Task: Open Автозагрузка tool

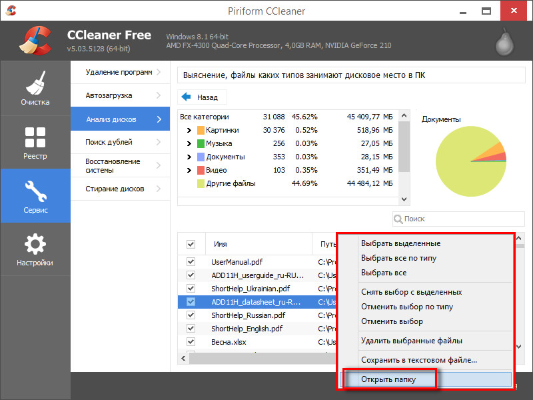Action: pyautogui.click(x=121, y=95)
